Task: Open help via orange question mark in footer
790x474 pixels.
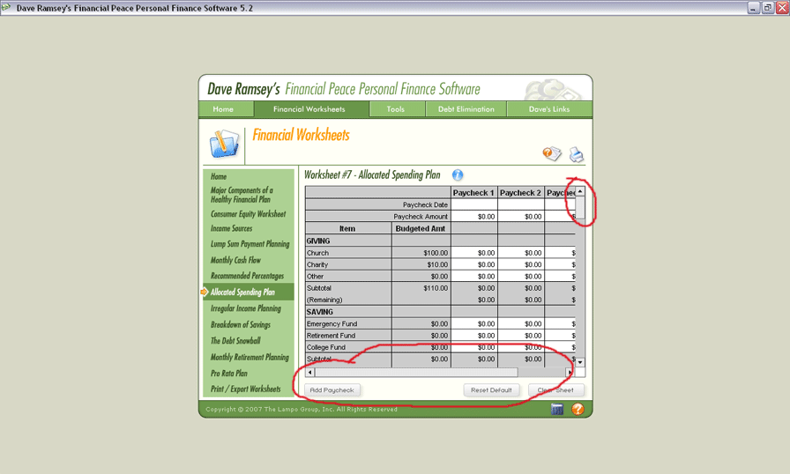Action: (x=578, y=409)
